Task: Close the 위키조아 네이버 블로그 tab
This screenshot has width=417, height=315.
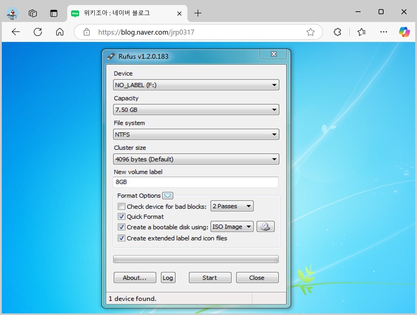Action: pyautogui.click(x=180, y=13)
